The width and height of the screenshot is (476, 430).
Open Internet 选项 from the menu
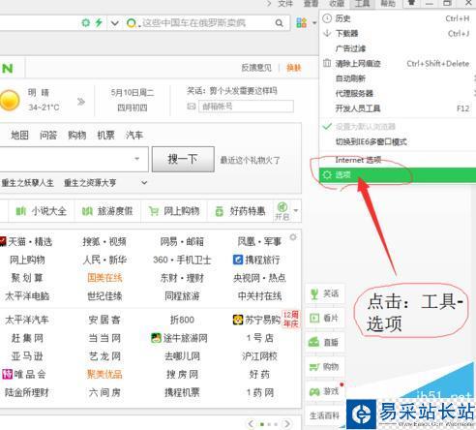click(x=398, y=160)
